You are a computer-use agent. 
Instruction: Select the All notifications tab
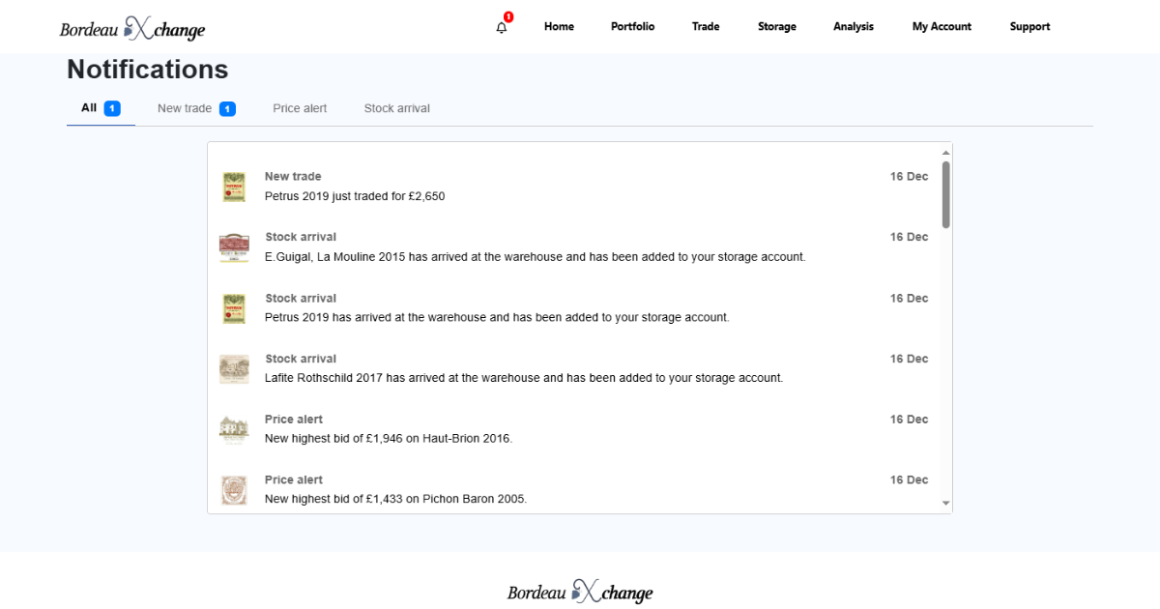click(101, 108)
